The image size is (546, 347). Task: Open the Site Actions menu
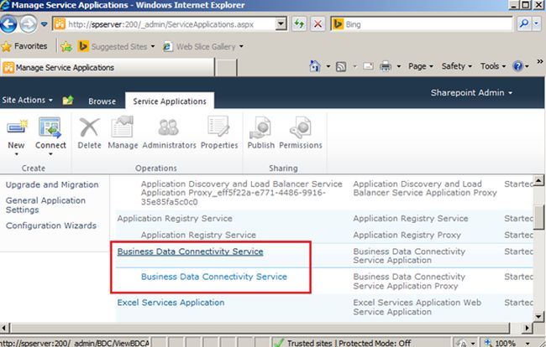click(27, 100)
